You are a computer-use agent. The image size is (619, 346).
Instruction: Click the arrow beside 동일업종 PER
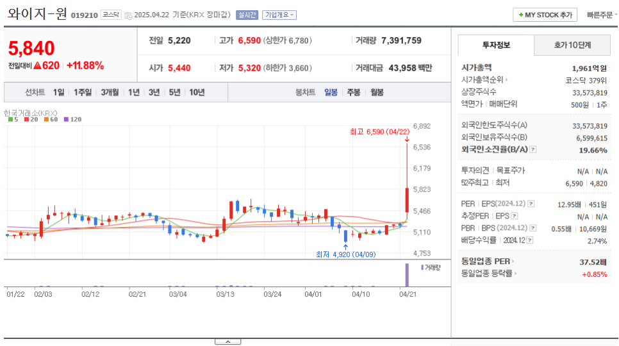point(513,261)
